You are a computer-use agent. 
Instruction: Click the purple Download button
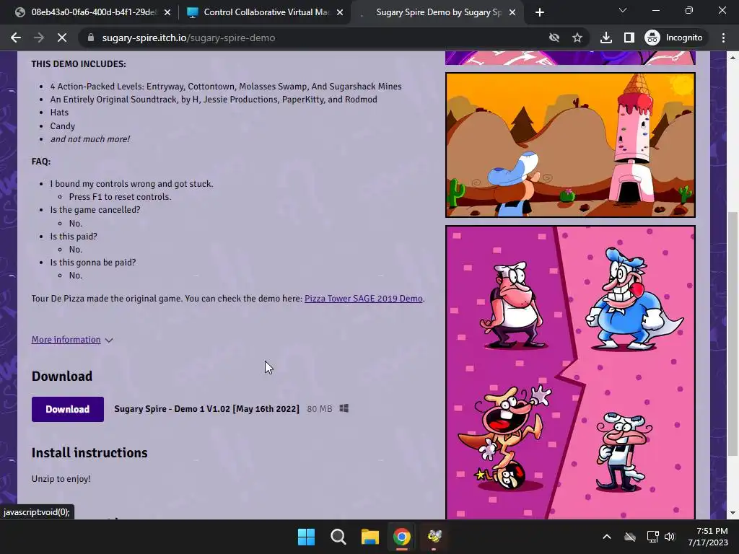67,410
